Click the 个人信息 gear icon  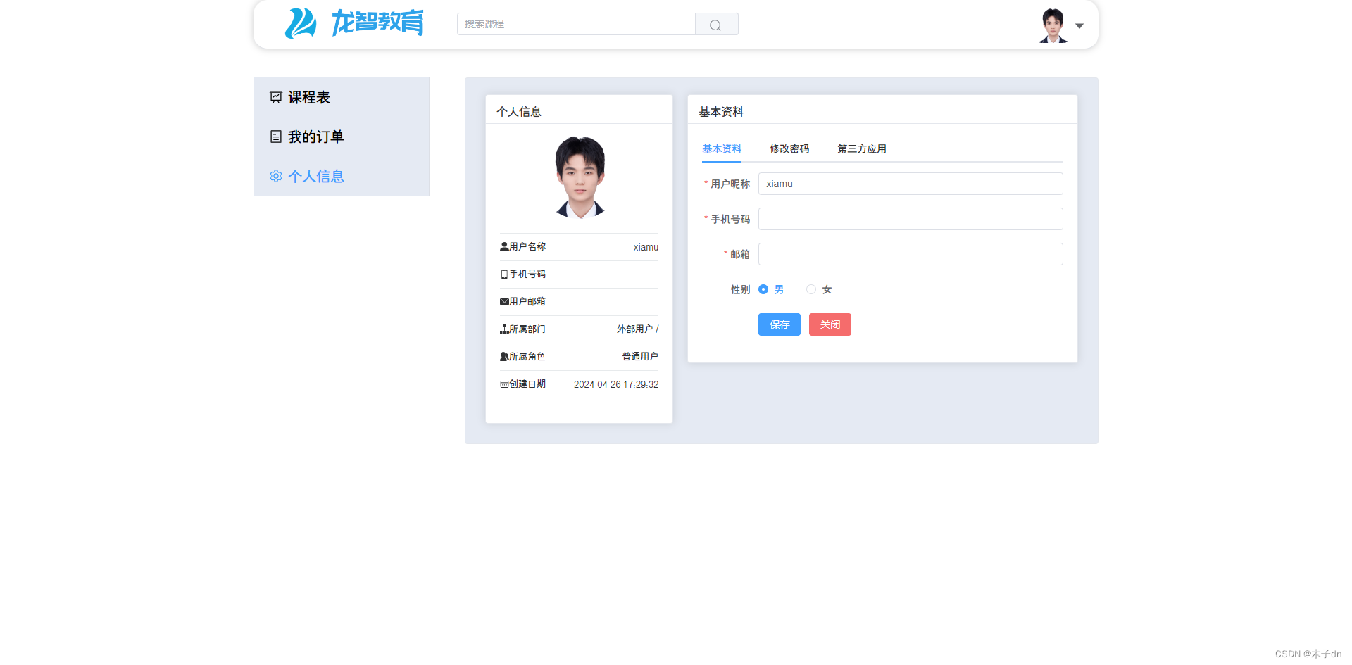276,176
